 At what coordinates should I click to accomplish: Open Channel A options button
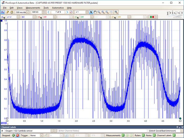[x=3, y=17]
